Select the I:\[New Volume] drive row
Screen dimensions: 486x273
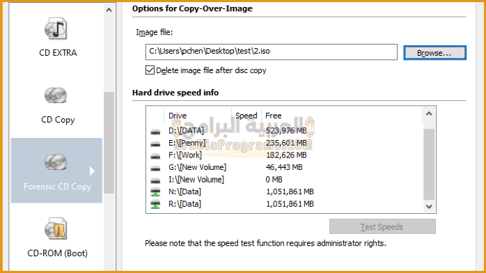pos(285,180)
